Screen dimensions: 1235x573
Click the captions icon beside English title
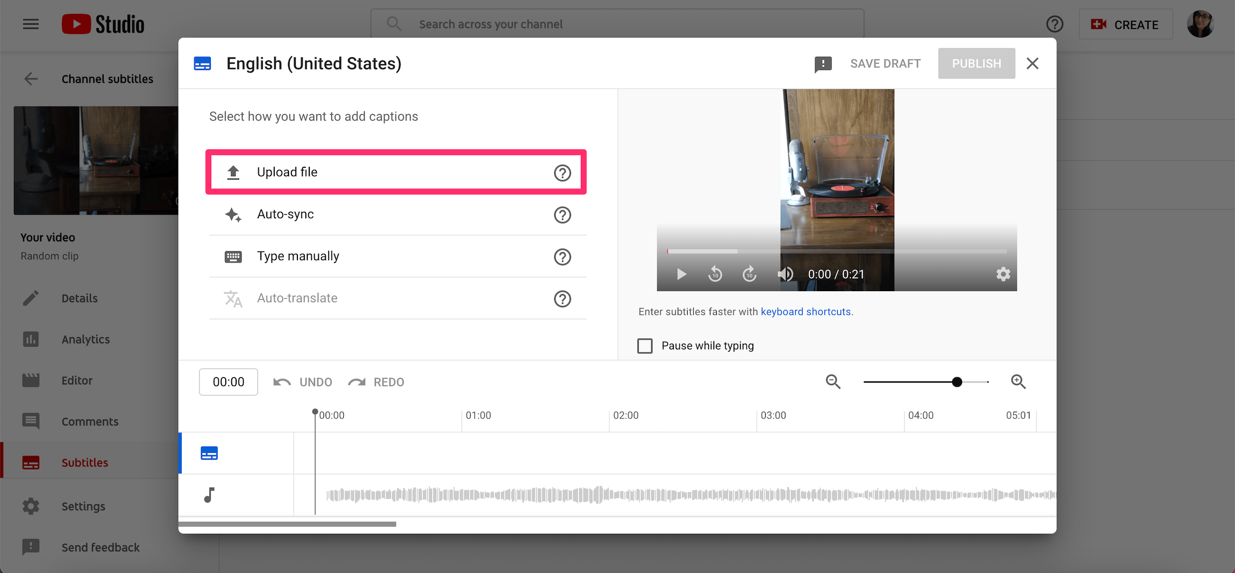(x=203, y=64)
